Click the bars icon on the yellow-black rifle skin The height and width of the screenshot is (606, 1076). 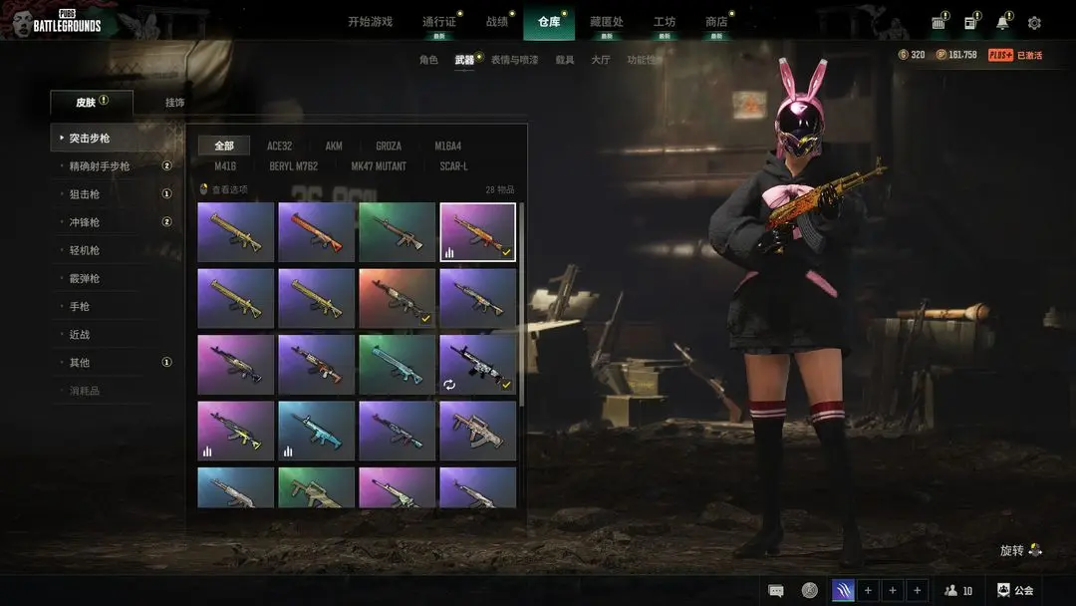pyautogui.click(x=207, y=451)
